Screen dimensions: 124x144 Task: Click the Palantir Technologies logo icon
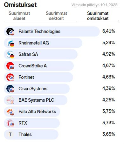click(x=10, y=31)
